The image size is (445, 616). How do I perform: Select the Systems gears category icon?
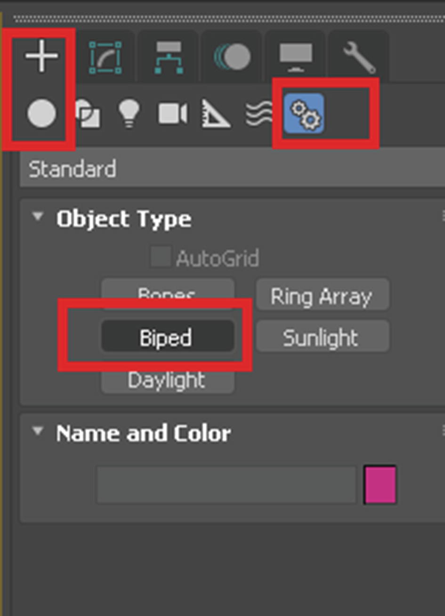coord(304,113)
